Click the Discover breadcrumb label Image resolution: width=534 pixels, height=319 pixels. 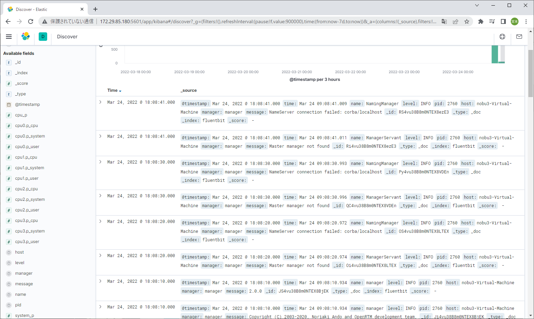click(x=67, y=37)
